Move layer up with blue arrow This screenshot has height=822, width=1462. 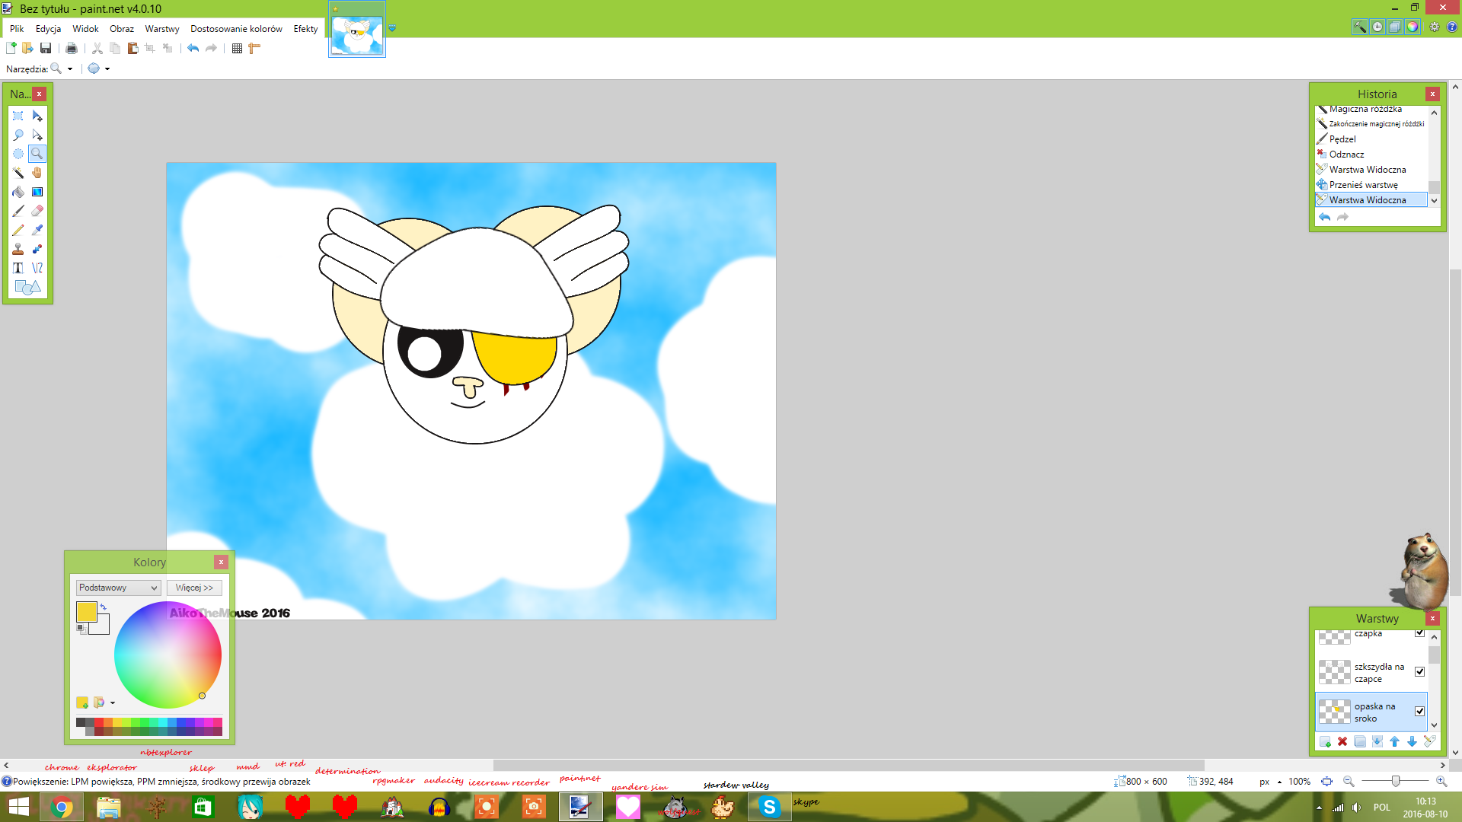coord(1395,741)
